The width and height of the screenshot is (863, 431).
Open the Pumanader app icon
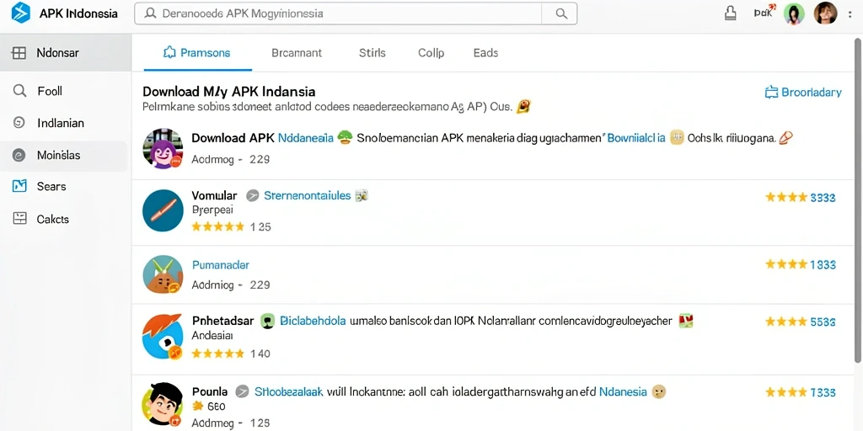[163, 274]
